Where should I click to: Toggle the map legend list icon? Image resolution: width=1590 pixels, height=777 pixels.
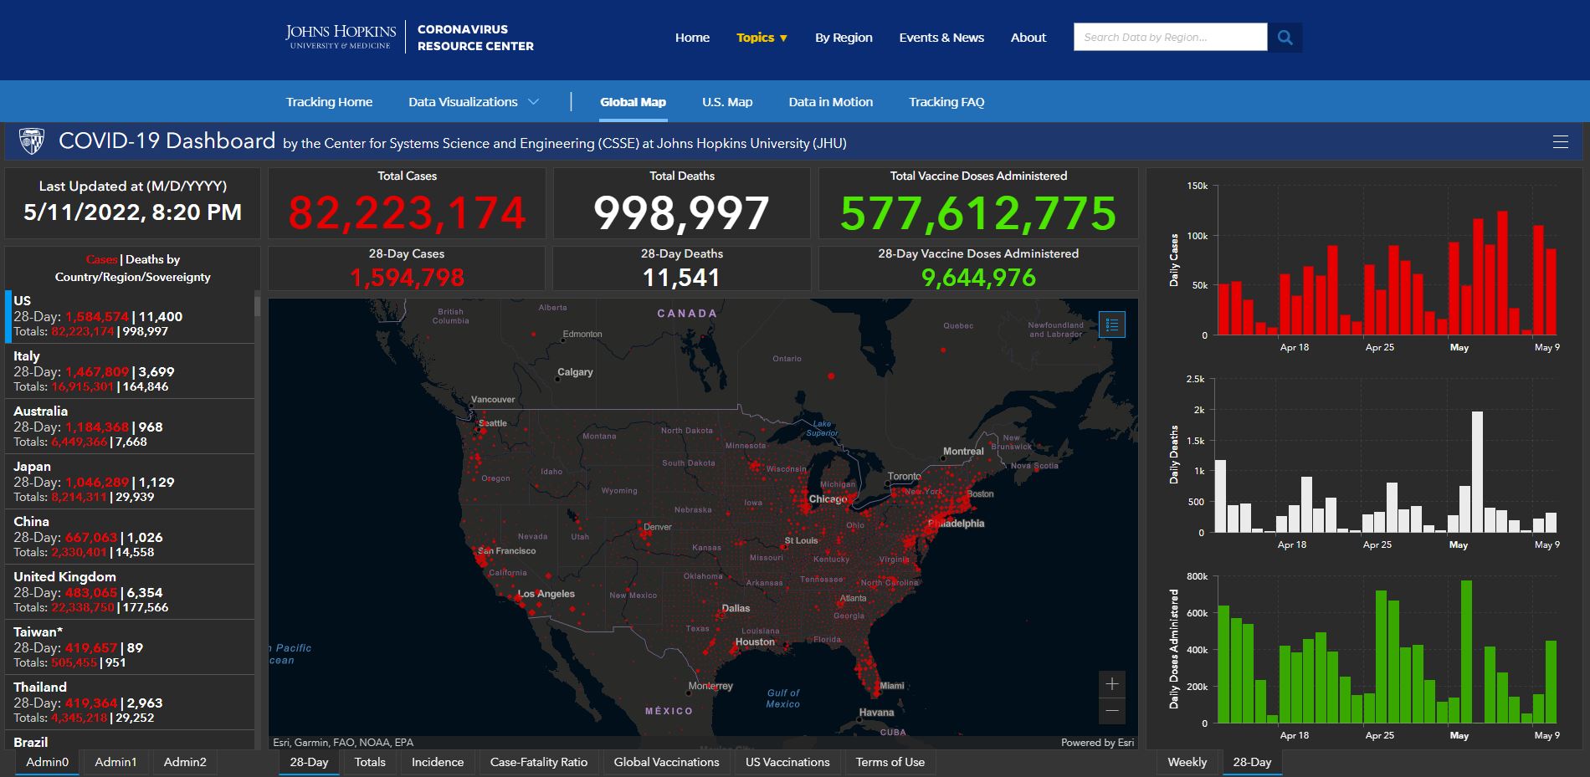tap(1112, 325)
